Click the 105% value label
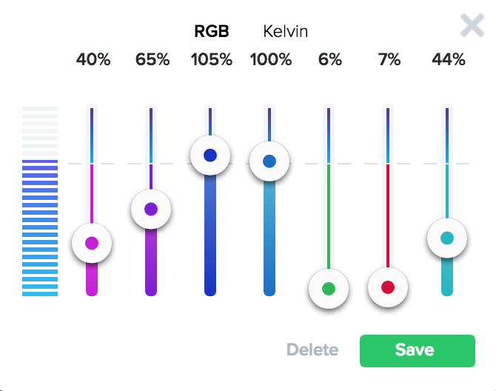This screenshot has height=391, width=496. coord(212,60)
